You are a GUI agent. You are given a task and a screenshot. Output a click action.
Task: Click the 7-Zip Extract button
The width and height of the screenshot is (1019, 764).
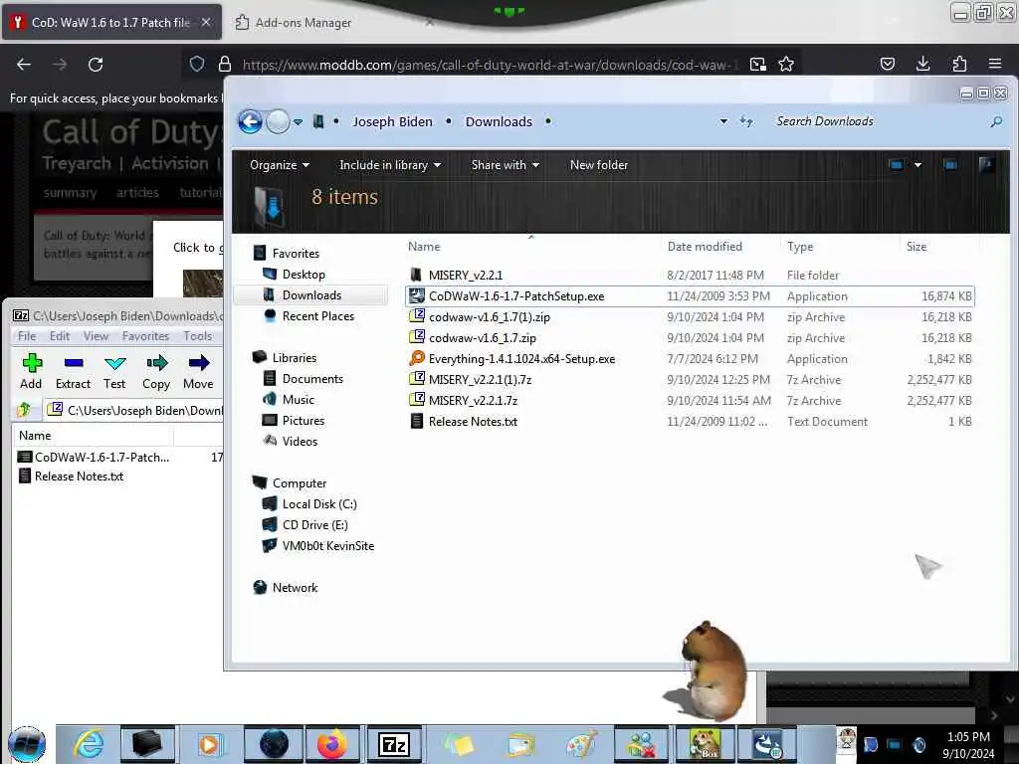coord(73,372)
